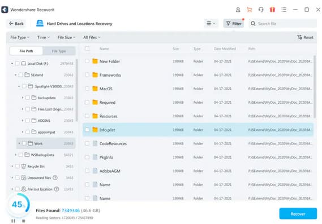This screenshot has width=322, height=224.
Task: Open the File Type filter dropdown
Action: (x=20, y=37)
